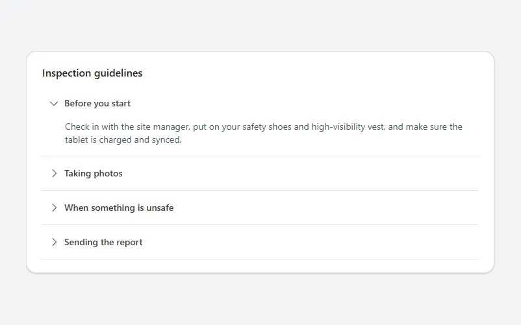The image size is (521, 325).
Task: Expand the Sending the report chevron
Action: click(x=54, y=242)
